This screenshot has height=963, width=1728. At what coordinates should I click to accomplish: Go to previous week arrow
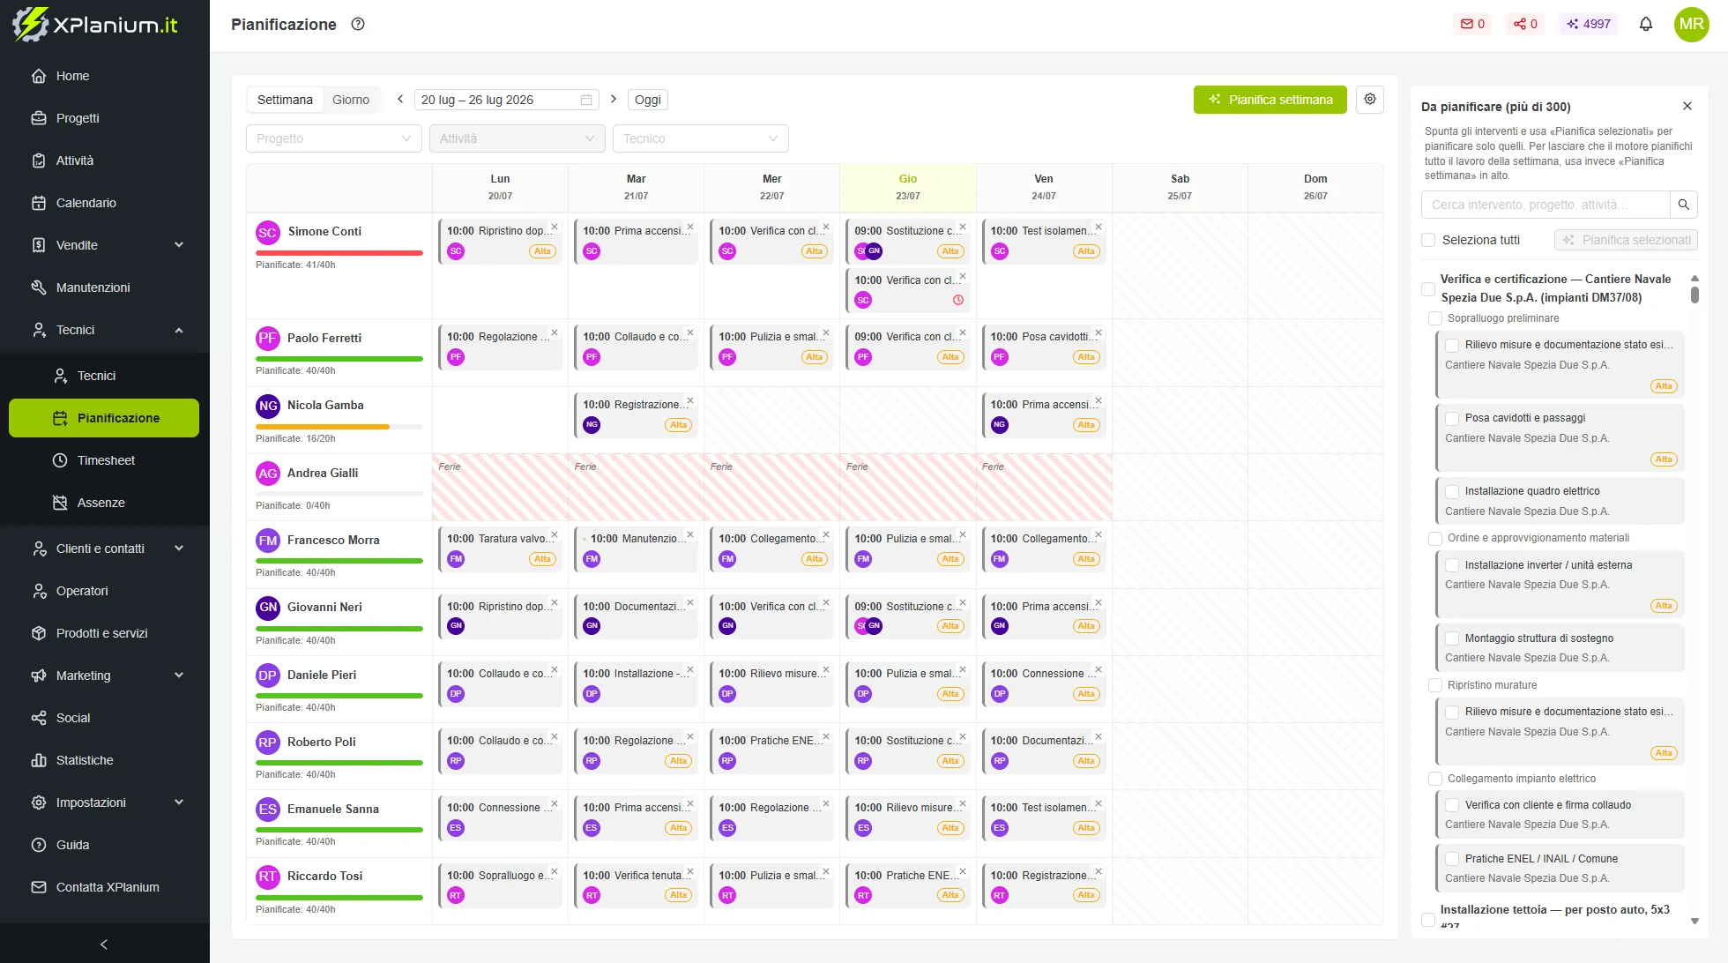point(400,99)
